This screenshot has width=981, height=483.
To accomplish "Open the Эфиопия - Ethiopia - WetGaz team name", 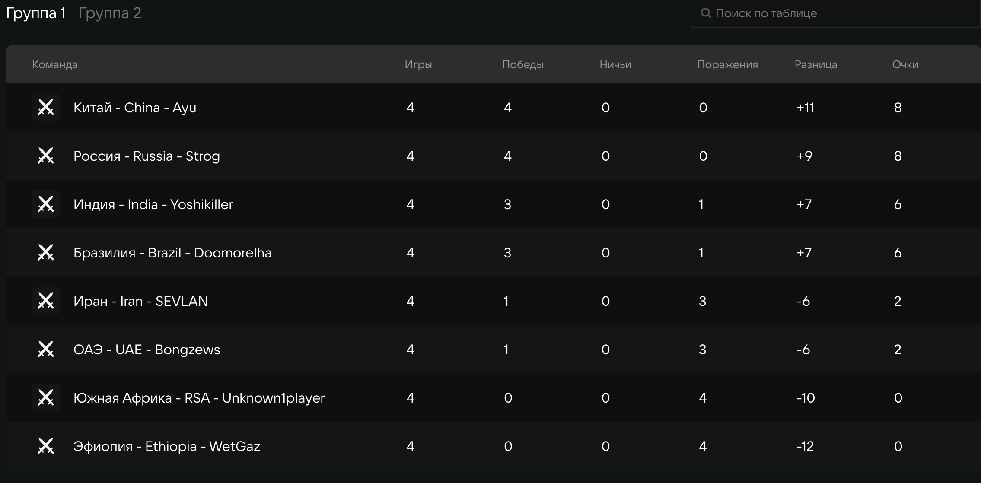I will tap(167, 446).
